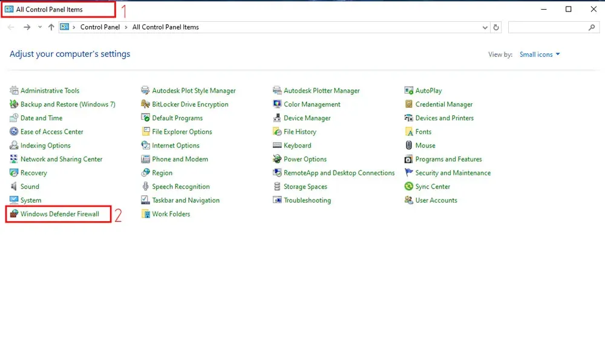Open Power Options icon
The image size is (605, 347).
click(x=277, y=159)
